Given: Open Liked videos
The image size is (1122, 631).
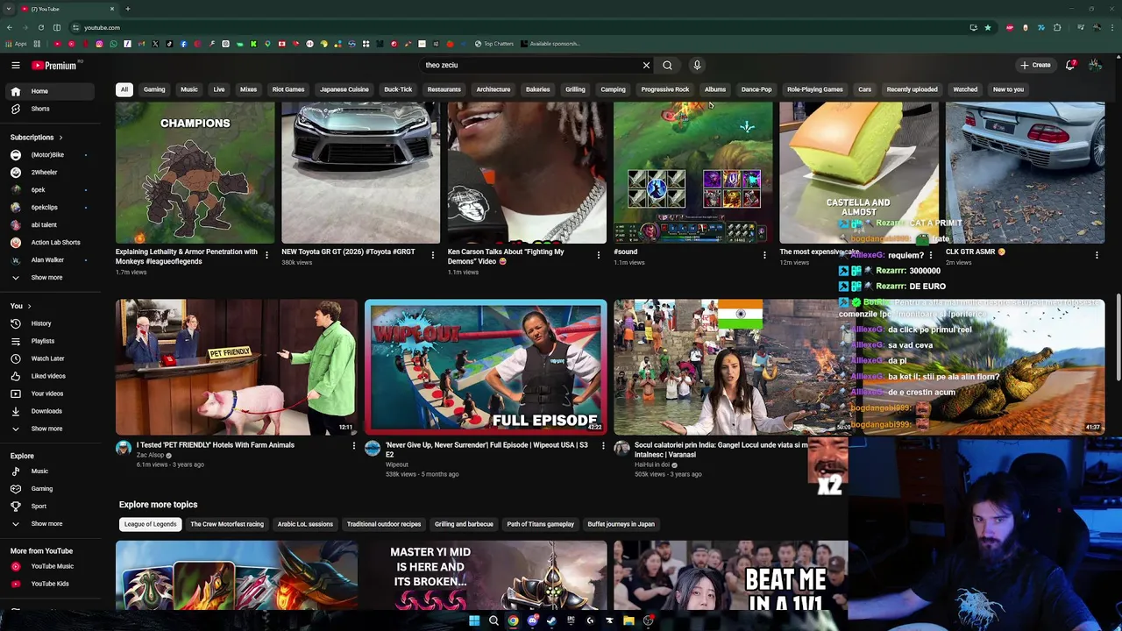Looking at the screenshot, I should [x=47, y=376].
